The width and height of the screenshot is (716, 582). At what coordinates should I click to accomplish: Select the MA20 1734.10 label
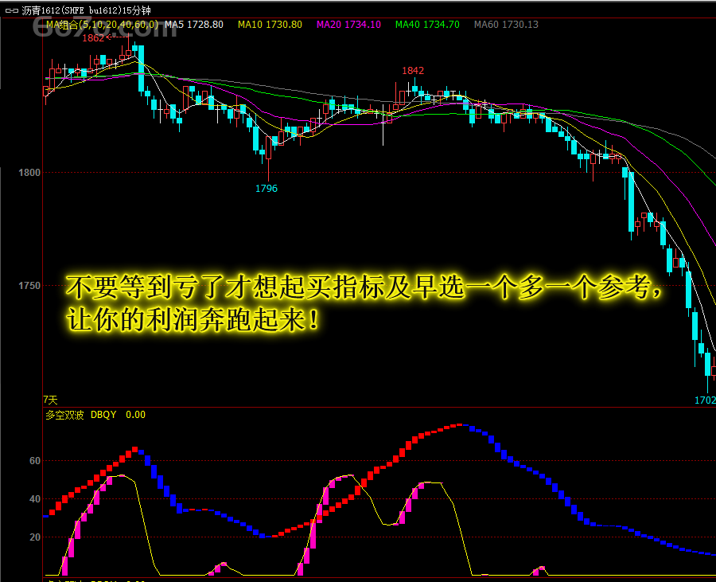349,25
